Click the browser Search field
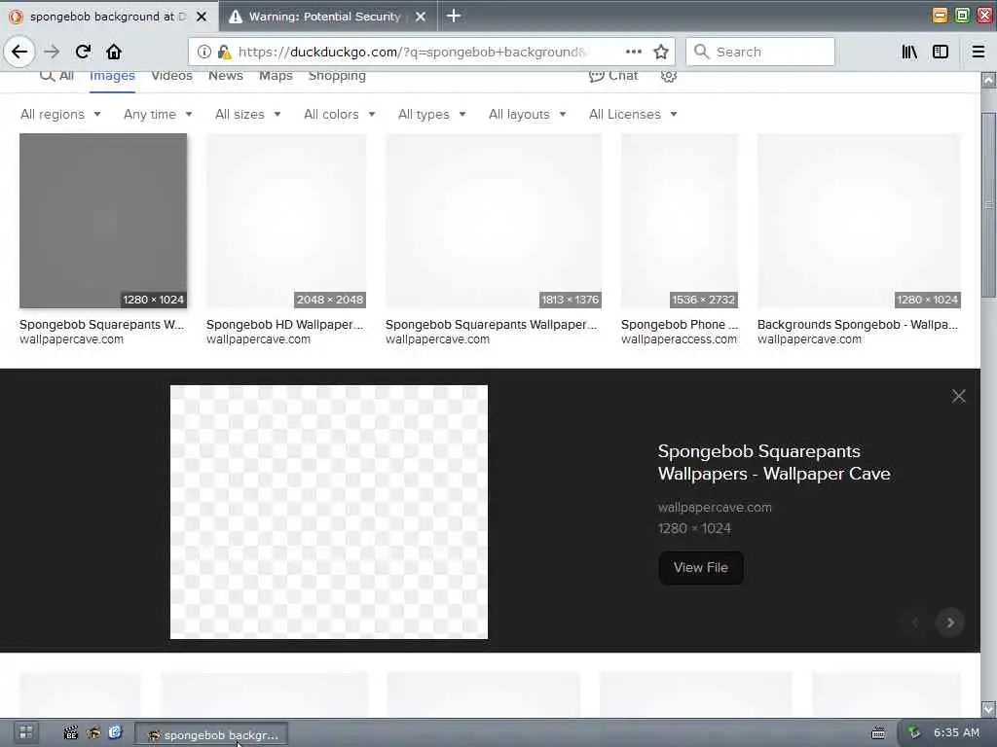The height and width of the screenshot is (747, 997). (x=759, y=53)
